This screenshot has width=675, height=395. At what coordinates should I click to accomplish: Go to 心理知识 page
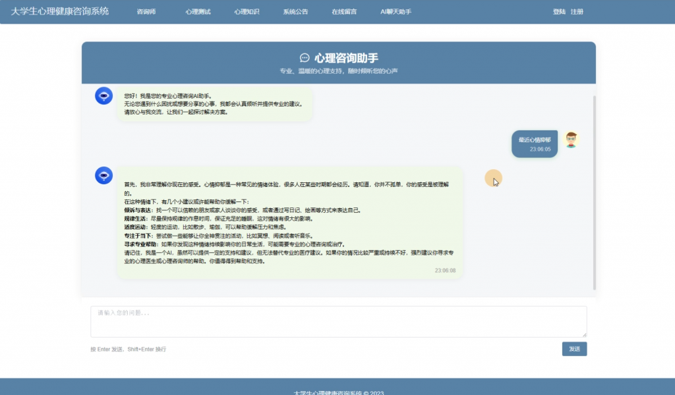(247, 12)
